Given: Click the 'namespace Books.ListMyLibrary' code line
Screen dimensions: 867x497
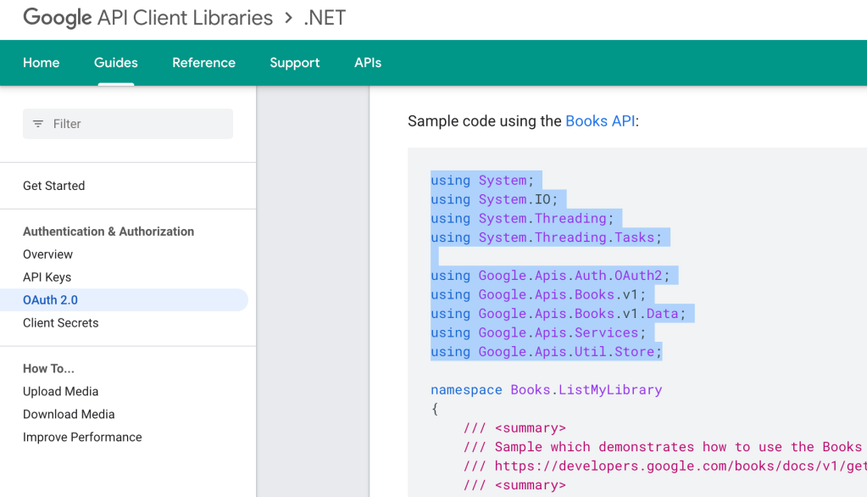Looking at the screenshot, I should coord(546,390).
